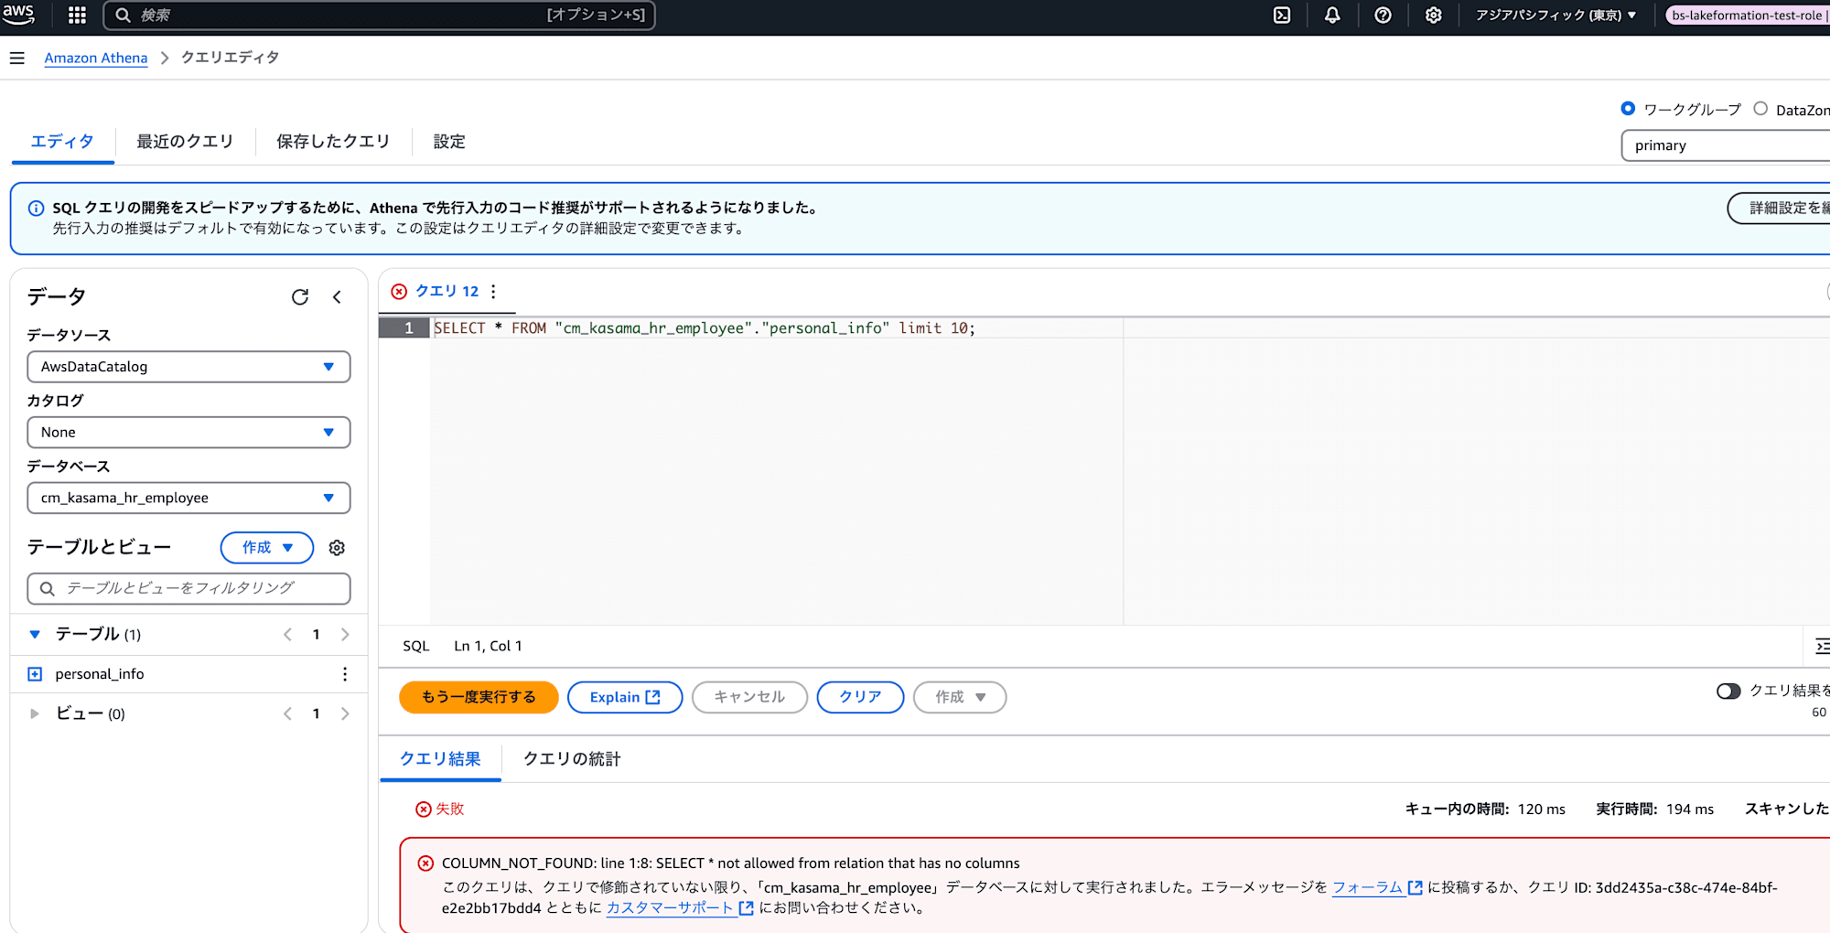The height and width of the screenshot is (933, 1830).
Task: Switch to the 最近のクエリ tab
Action: (x=185, y=142)
